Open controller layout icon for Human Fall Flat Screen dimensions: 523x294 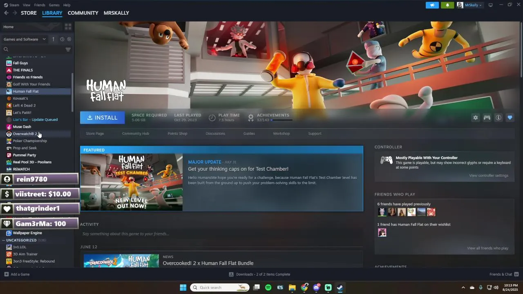pos(487,118)
